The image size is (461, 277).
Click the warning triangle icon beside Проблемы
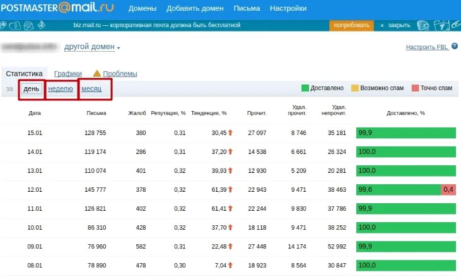[x=97, y=74]
